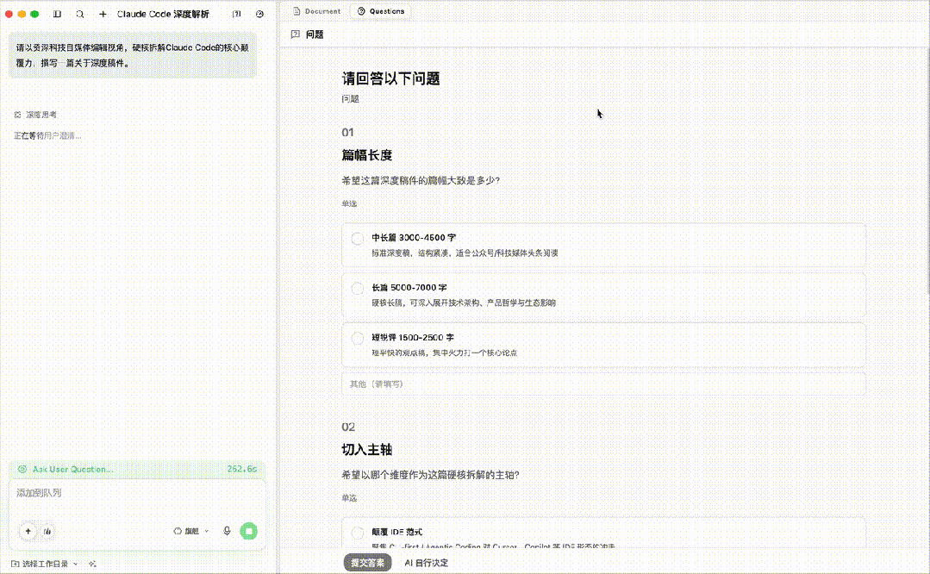
Task: Click the 深度思考 label
Action: click(41, 115)
